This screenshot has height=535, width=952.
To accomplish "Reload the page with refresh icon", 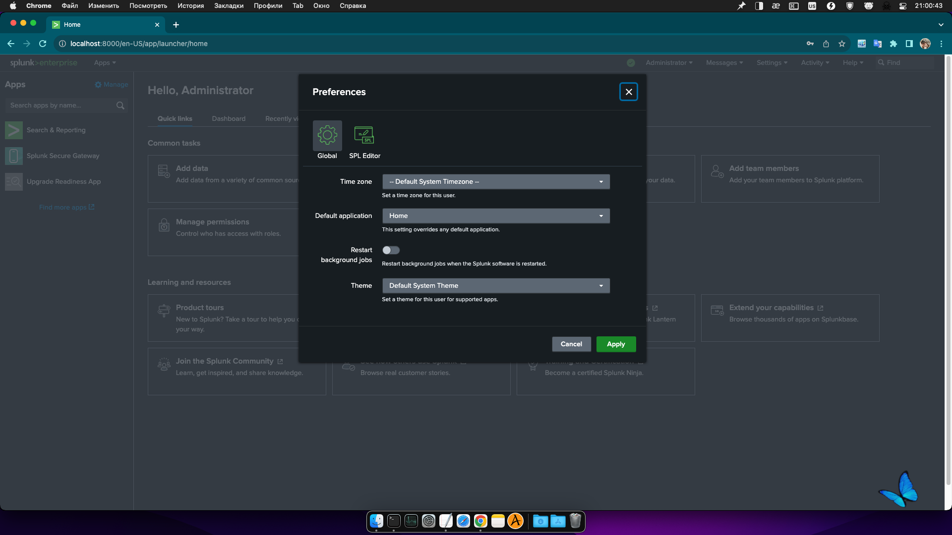I will tap(43, 44).
